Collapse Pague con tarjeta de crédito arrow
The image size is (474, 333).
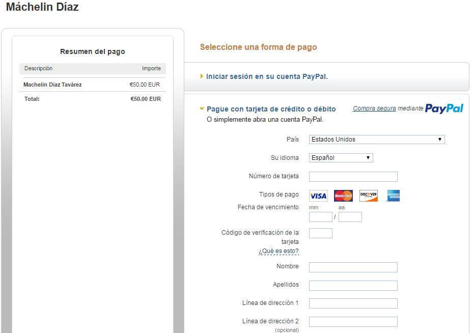coord(202,108)
